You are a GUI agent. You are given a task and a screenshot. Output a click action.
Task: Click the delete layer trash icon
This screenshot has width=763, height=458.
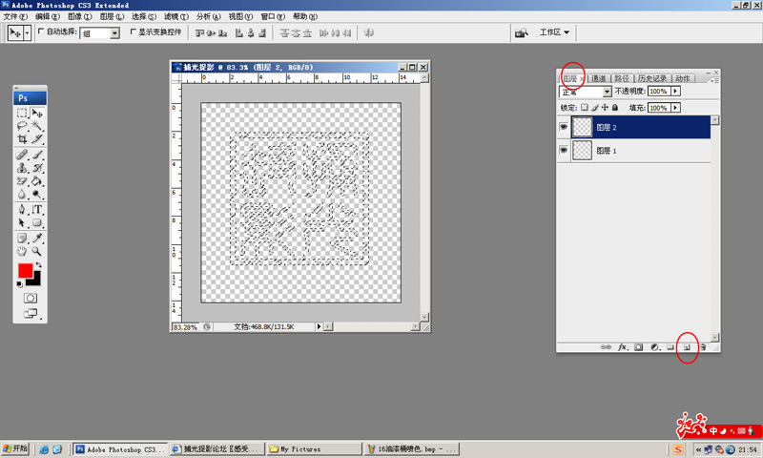pyautogui.click(x=702, y=347)
